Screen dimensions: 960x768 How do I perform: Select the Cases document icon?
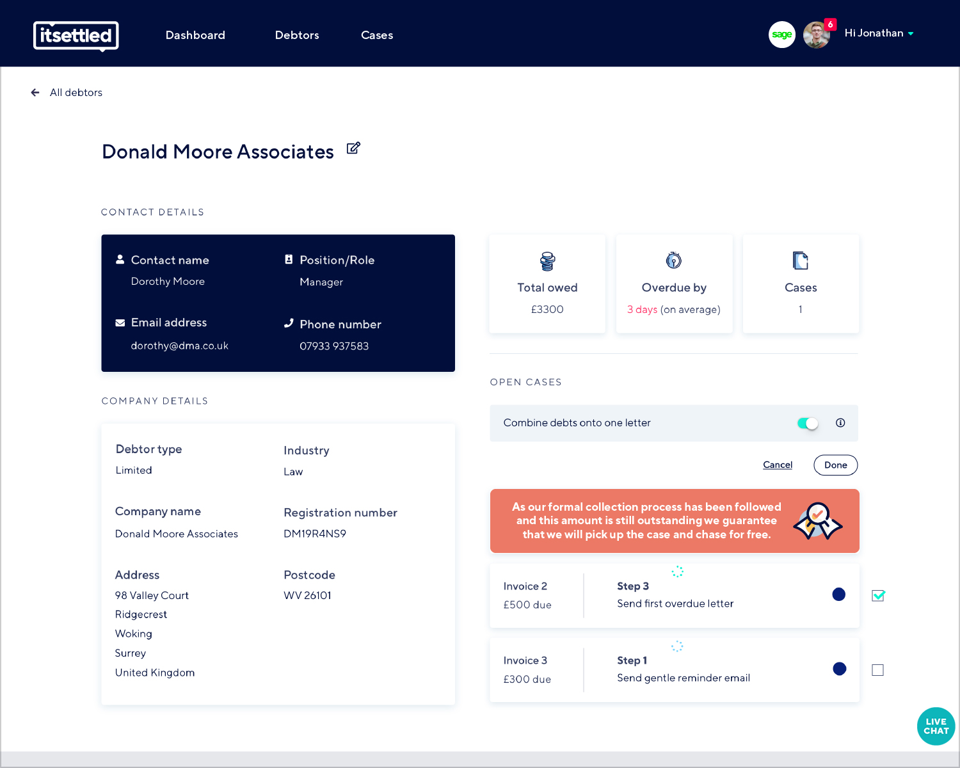click(x=801, y=260)
